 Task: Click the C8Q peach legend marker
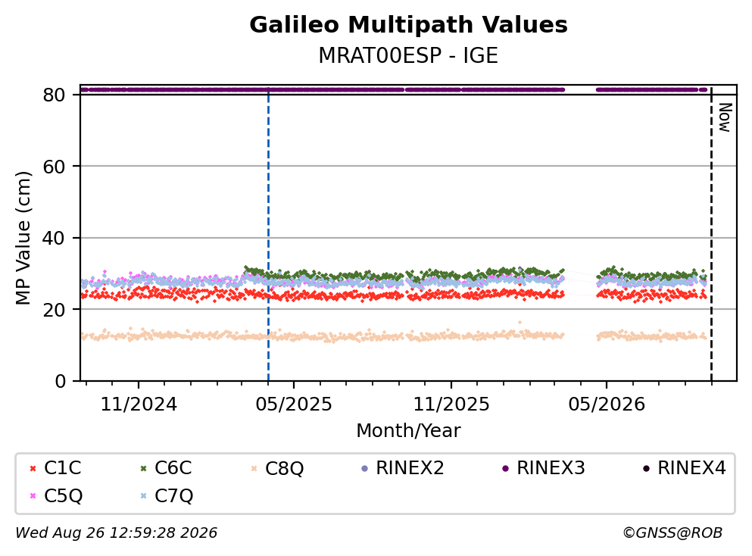[x=254, y=468]
